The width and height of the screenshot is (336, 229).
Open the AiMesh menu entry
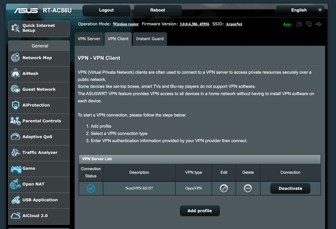[x=39, y=74]
